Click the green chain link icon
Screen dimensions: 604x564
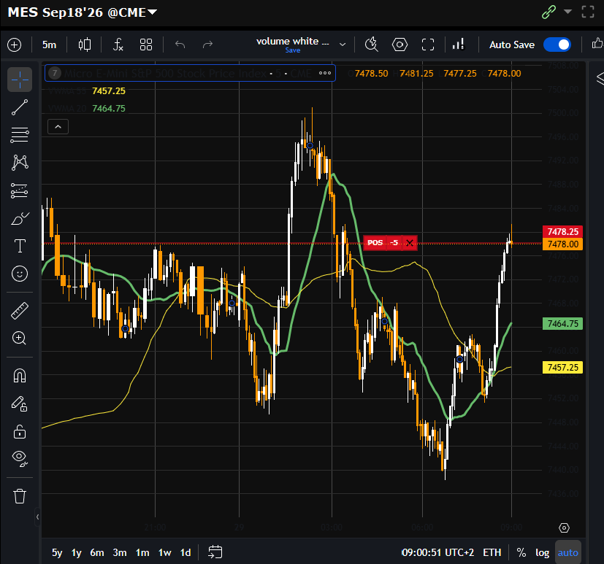coord(548,12)
